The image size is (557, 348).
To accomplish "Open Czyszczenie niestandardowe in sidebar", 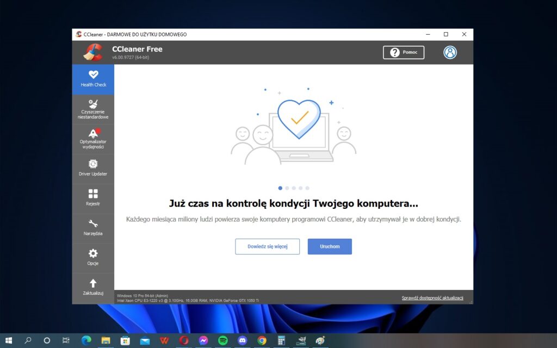I will [x=93, y=109].
